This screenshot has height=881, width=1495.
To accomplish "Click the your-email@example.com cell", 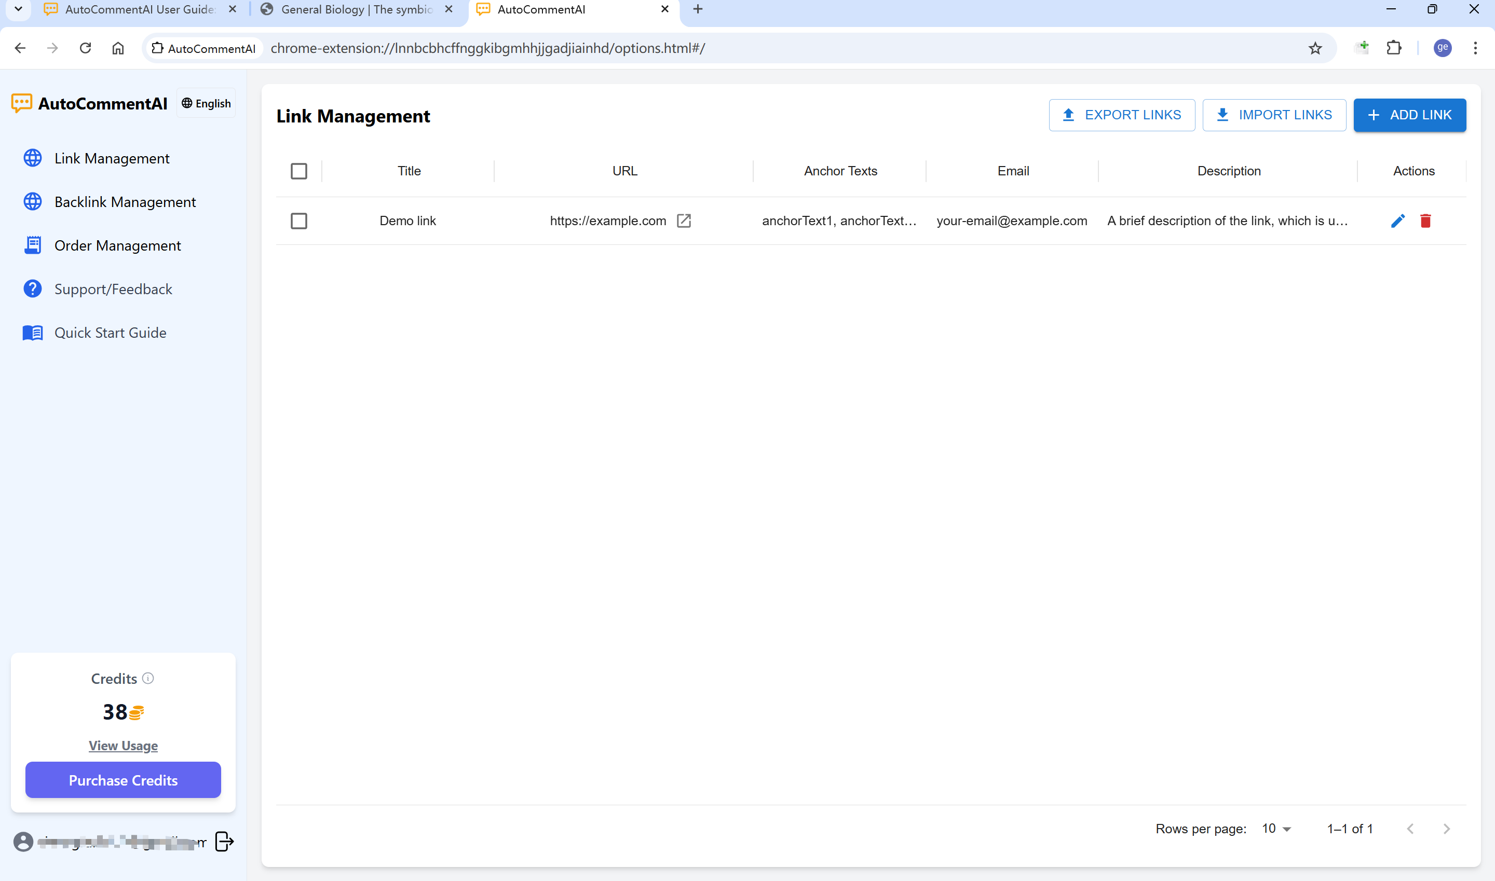I will point(1012,221).
